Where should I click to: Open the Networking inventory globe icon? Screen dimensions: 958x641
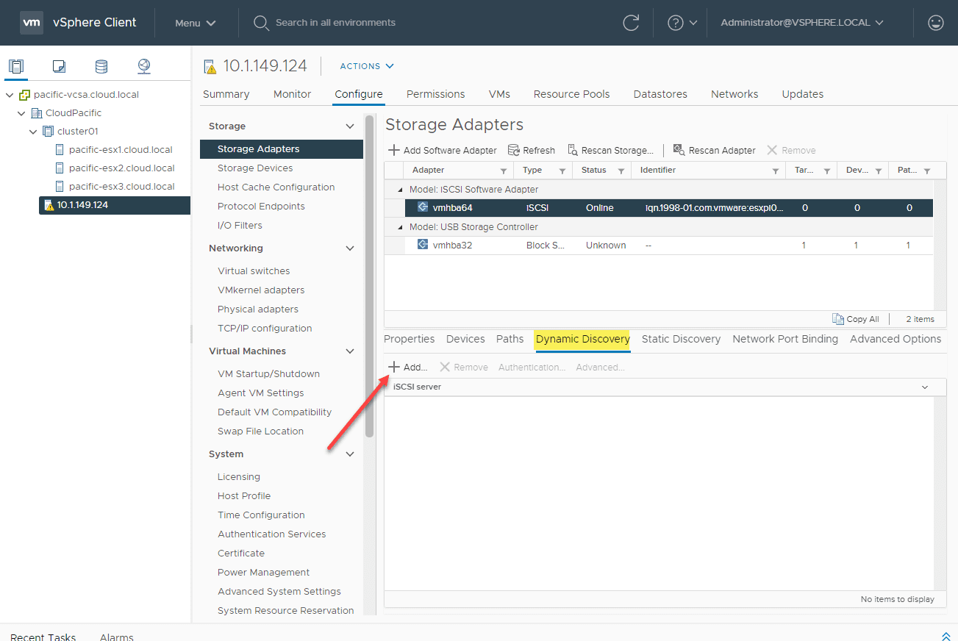144,66
